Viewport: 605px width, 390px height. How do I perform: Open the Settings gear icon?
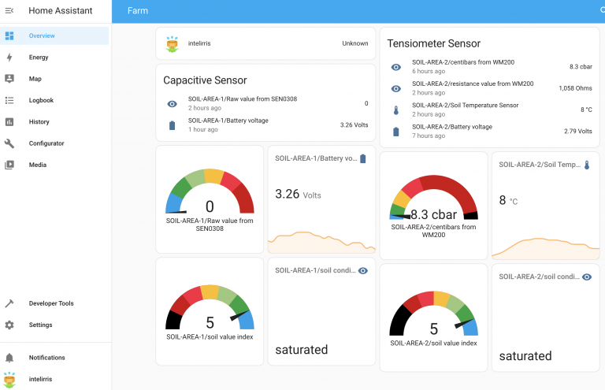tap(9, 325)
